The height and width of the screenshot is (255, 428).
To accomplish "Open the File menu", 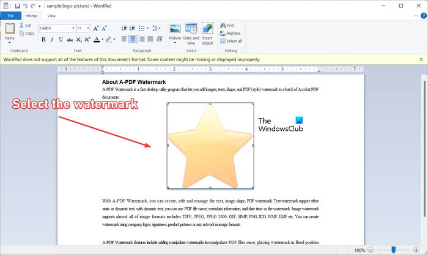I will (10, 16).
